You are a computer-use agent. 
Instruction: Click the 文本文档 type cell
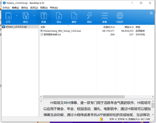140,35
